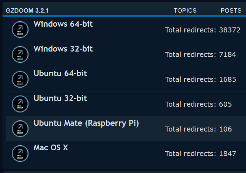Click the Total redirects: 38372 text
Viewport: 246px width, 173px height.
(x=203, y=30)
